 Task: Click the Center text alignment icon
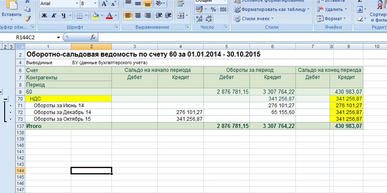click(x=138, y=16)
